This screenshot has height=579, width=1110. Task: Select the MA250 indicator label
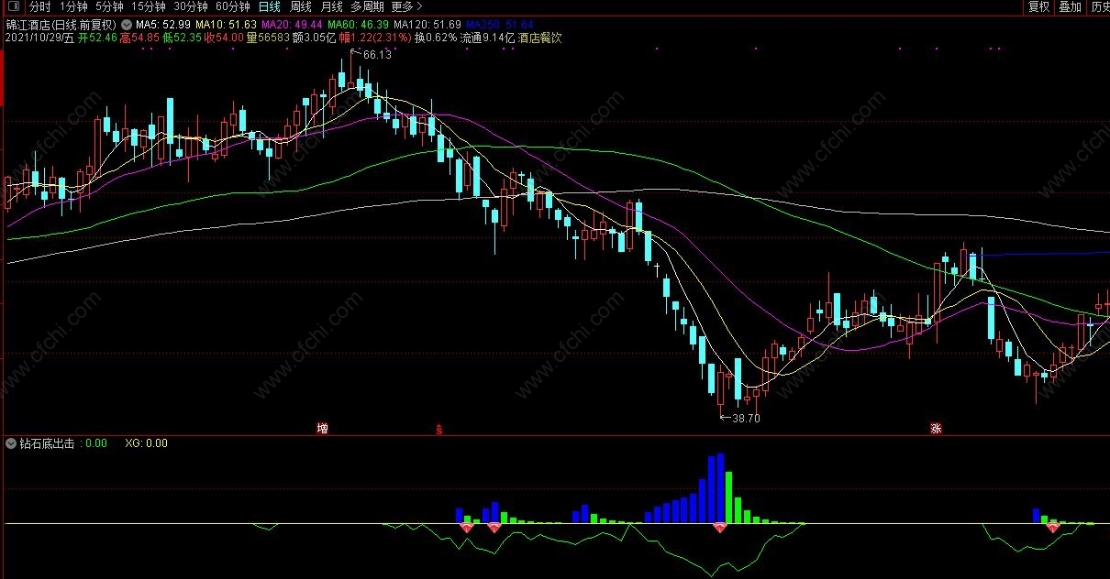click(x=499, y=24)
